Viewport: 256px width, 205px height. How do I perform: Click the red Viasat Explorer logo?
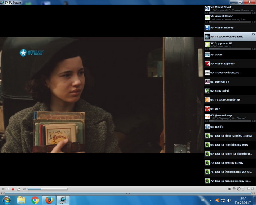point(207,64)
